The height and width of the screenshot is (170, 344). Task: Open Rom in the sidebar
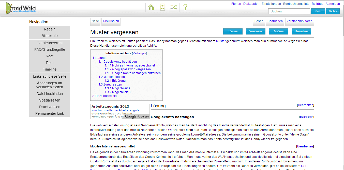50,63
